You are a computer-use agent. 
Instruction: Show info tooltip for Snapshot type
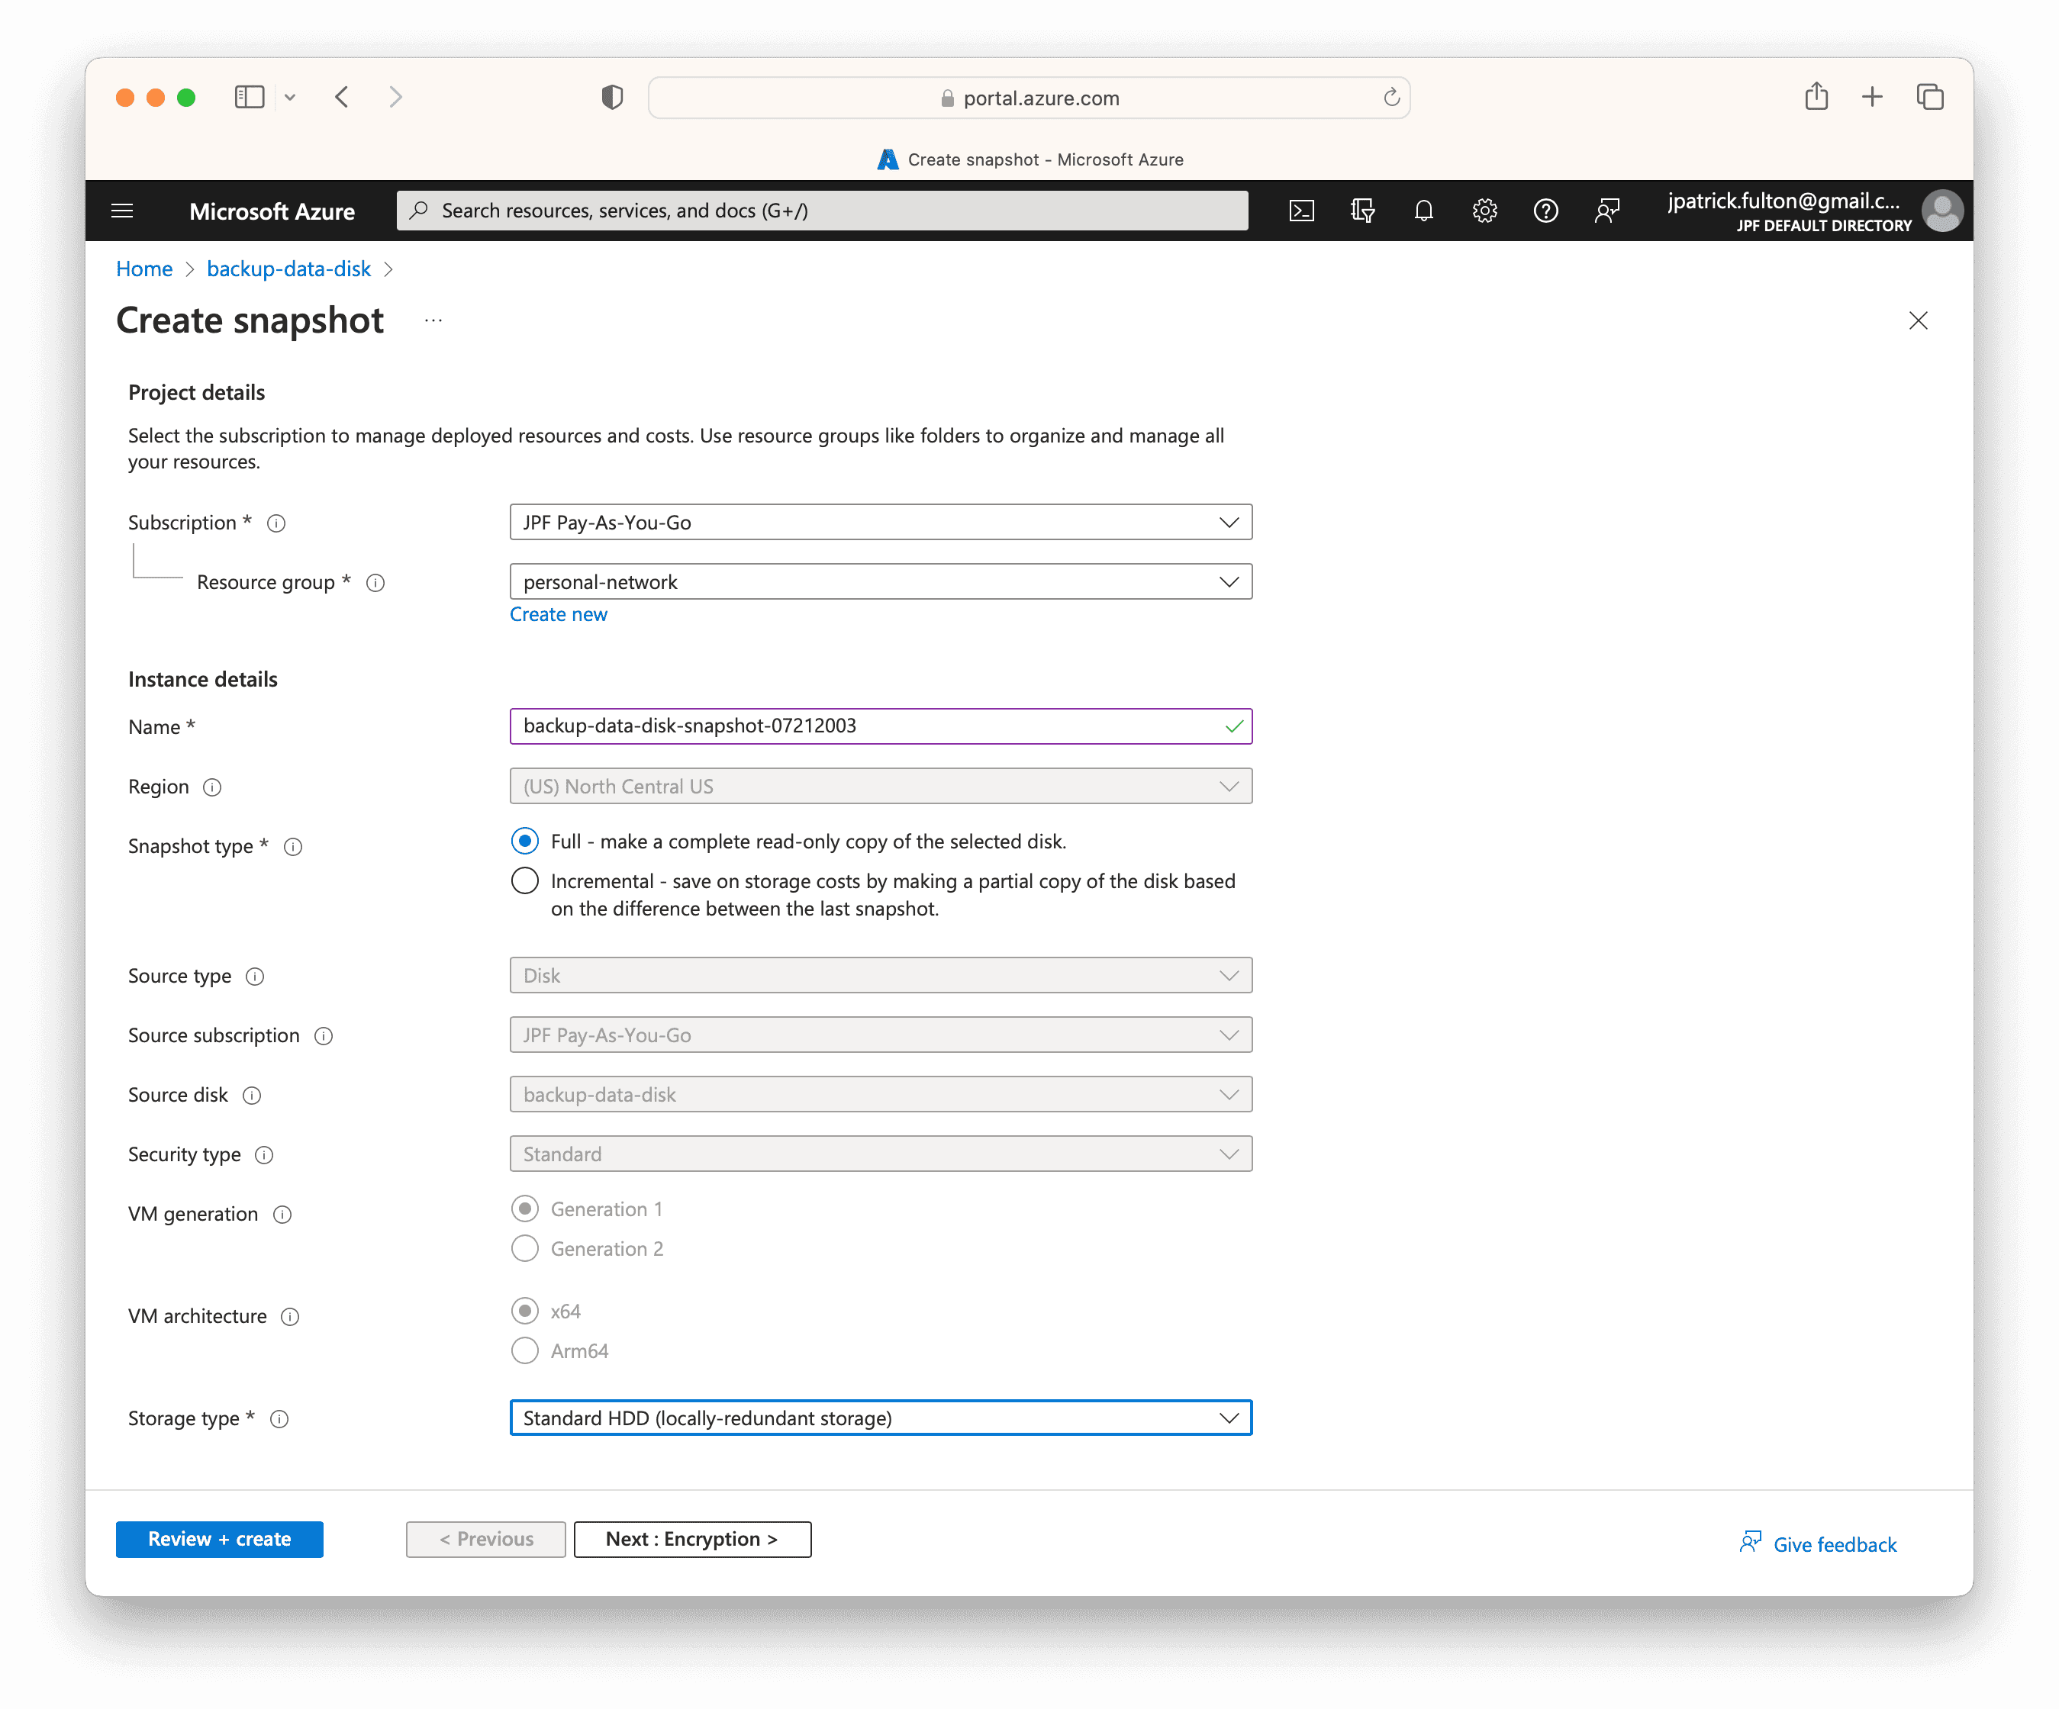293,847
